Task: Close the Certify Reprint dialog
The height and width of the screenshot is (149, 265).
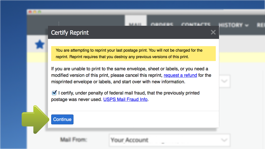Action: 213,32
